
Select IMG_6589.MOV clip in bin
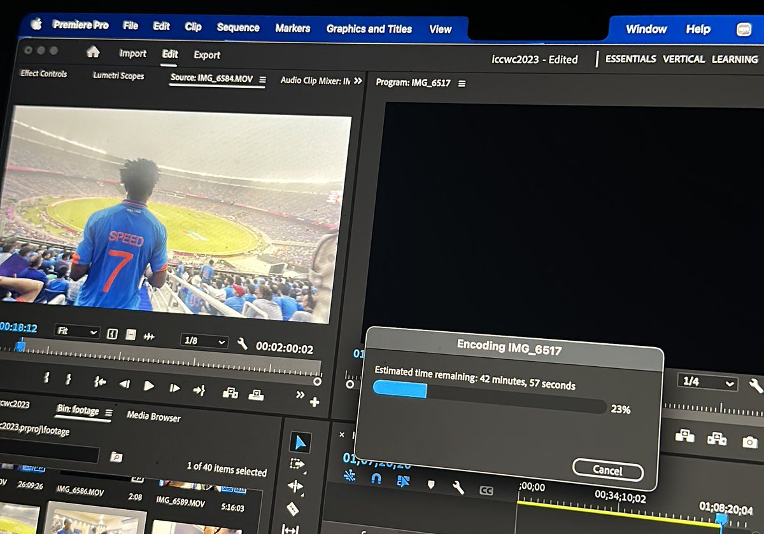pos(181,502)
